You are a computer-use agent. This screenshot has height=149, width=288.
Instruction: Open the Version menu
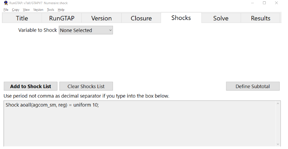tap(38, 10)
